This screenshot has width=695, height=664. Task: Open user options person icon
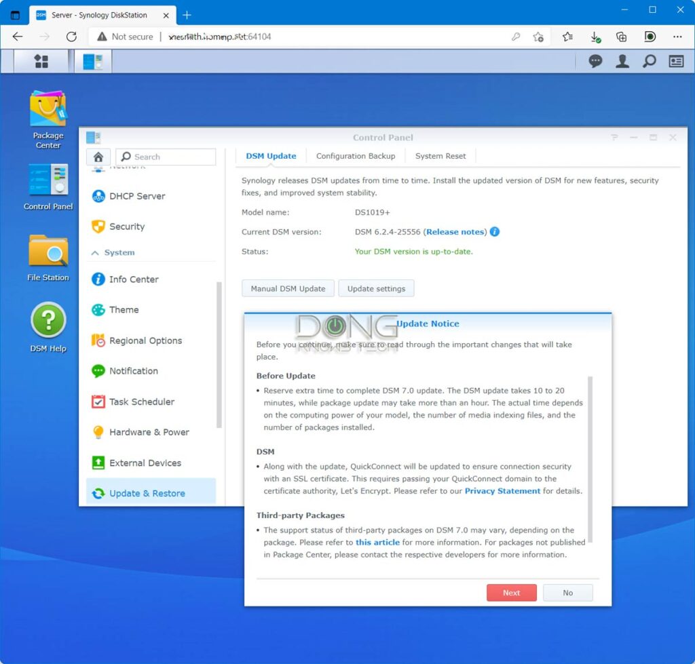coord(622,61)
